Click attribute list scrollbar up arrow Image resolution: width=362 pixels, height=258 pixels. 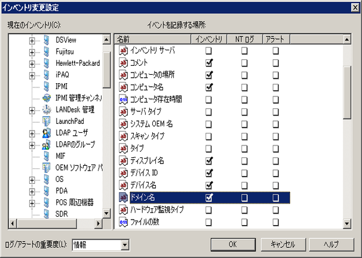tap(347, 40)
